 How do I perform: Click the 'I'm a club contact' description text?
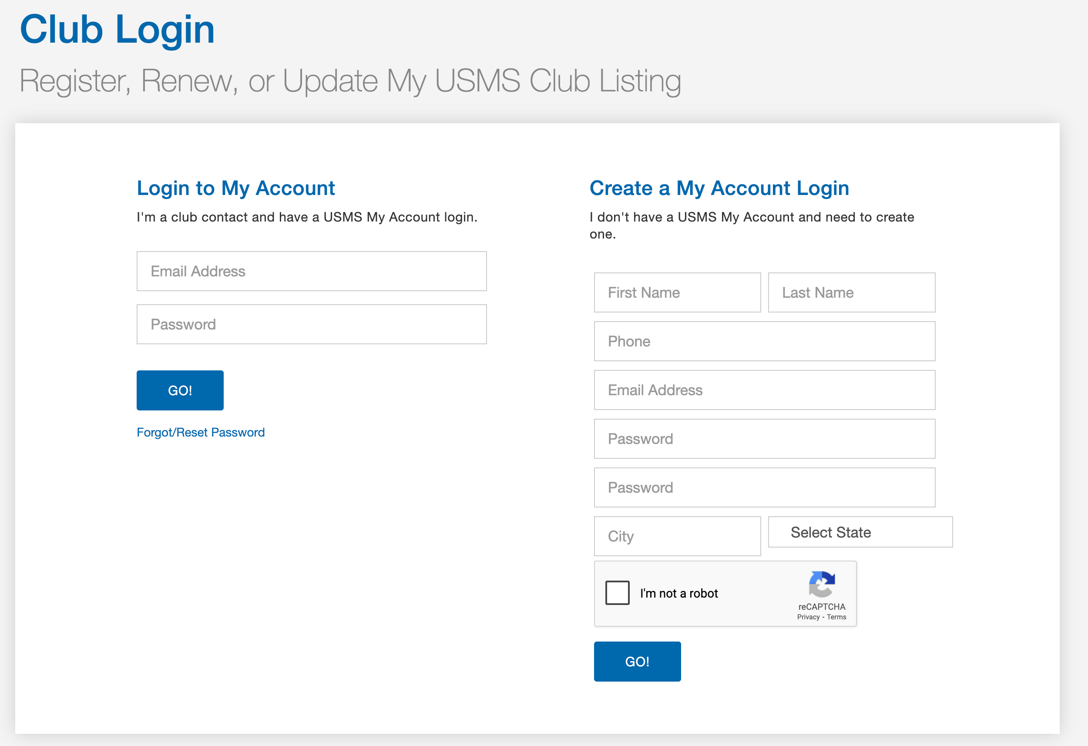(x=307, y=217)
